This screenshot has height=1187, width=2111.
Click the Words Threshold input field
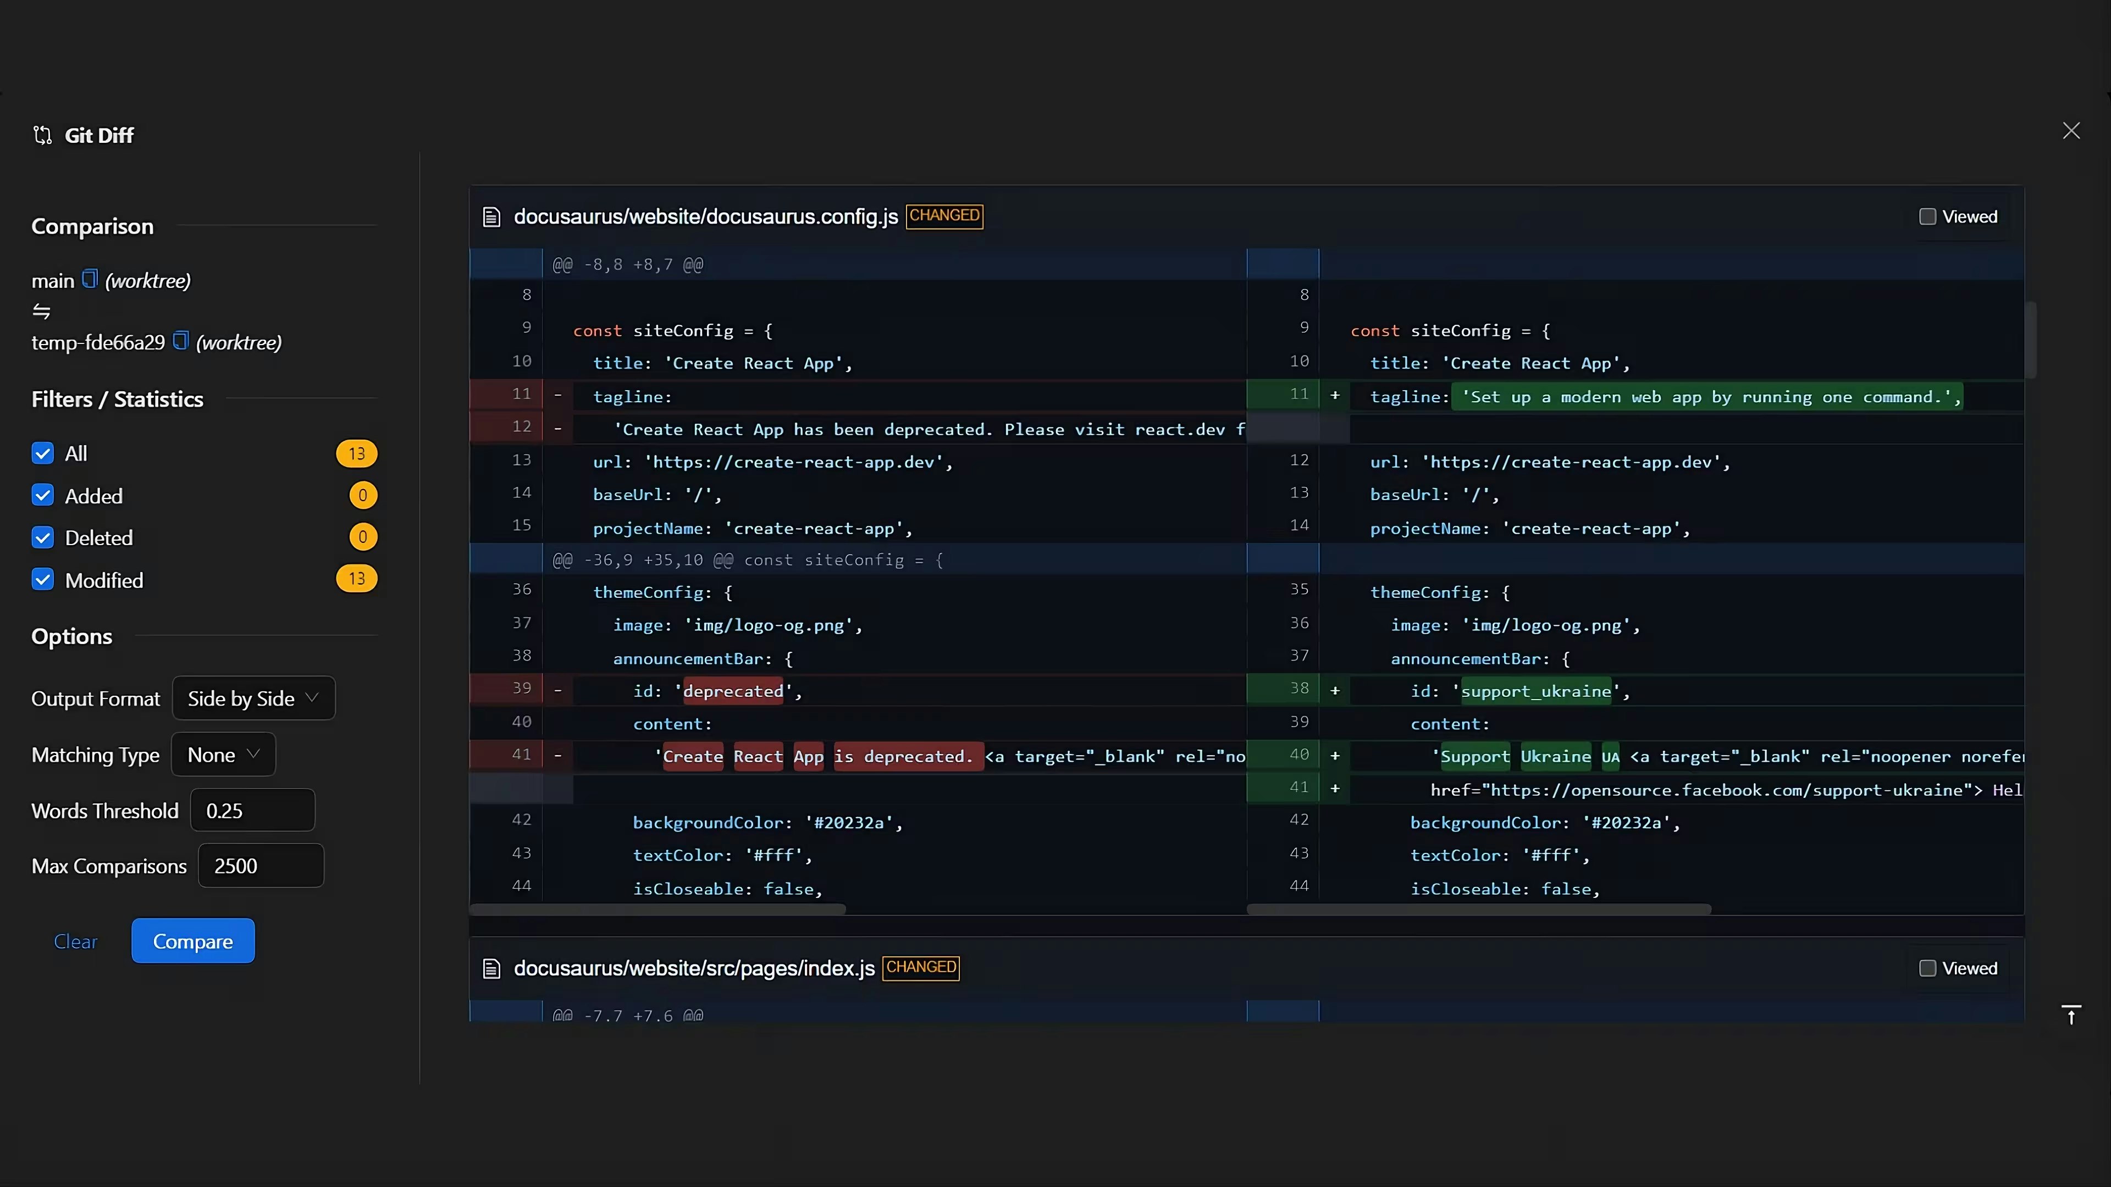coord(252,810)
